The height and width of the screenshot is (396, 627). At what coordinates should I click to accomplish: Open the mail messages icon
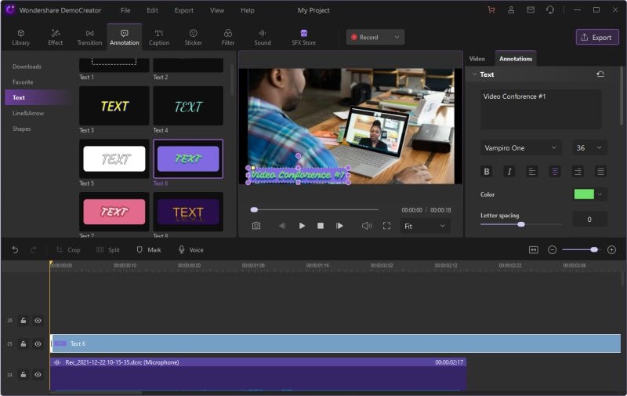[531, 10]
